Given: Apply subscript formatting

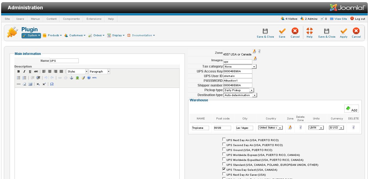Looking at the screenshot, I should (x=38, y=84).
